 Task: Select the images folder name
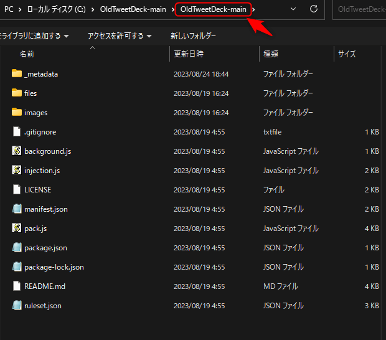click(35, 113)
